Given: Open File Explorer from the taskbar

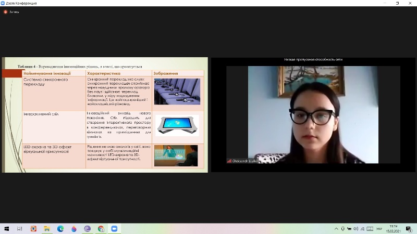Looking at the screenshot, I should (x=47, y=229).
